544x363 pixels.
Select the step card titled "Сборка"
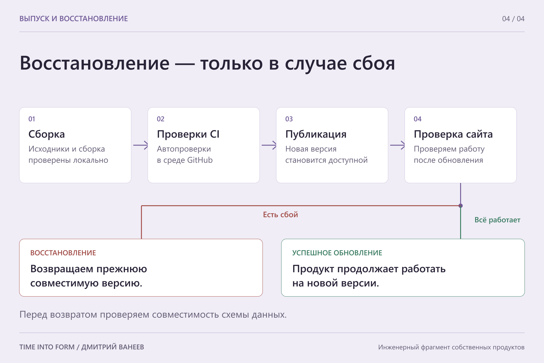[75, 145]
